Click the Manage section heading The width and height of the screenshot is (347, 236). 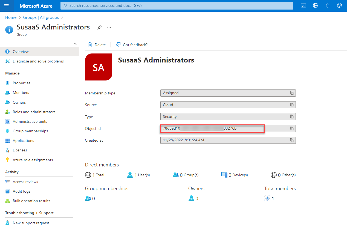tap(12, 73)
